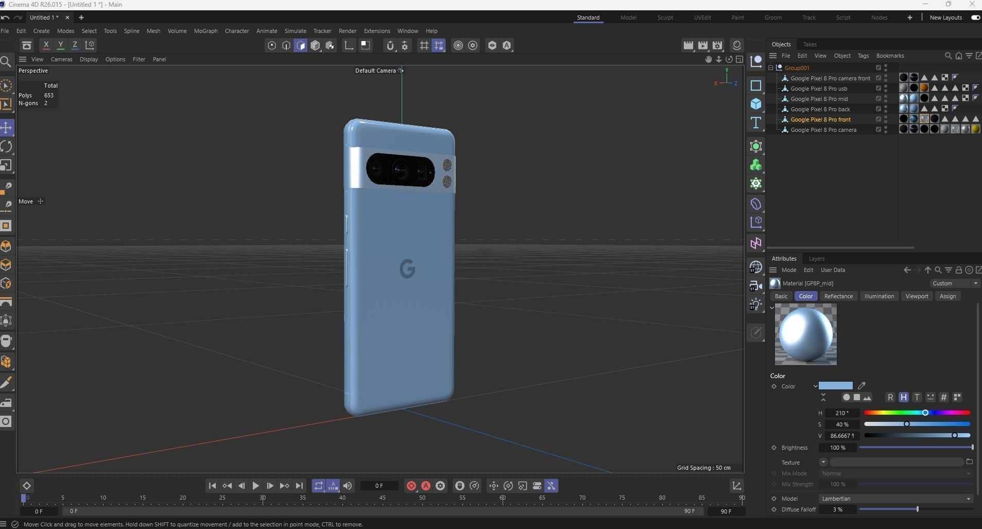Go to end of timeline
982x529 pixels.
pyautogui.click(x=299, y=486)
